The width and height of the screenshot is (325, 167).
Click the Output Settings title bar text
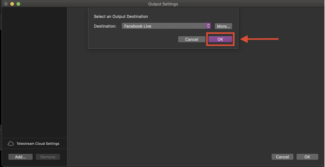click(163, 4)
